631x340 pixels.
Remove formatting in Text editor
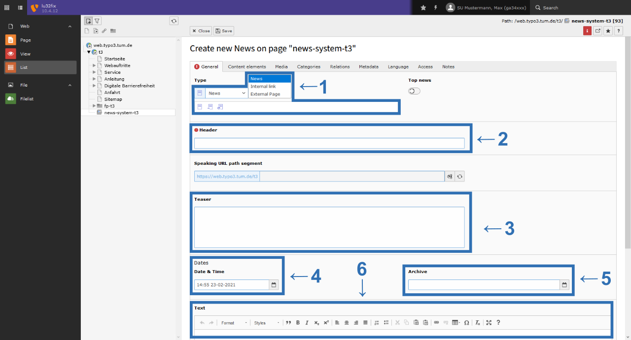478,323
